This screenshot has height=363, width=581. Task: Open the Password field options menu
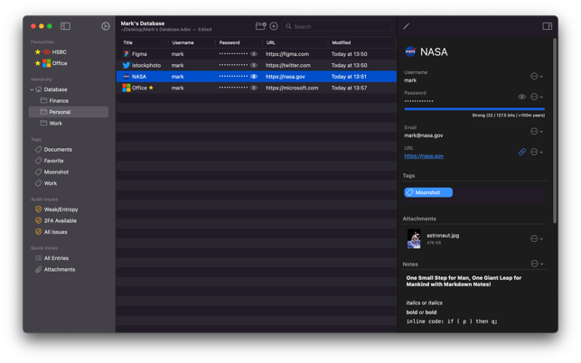(537, 97)
